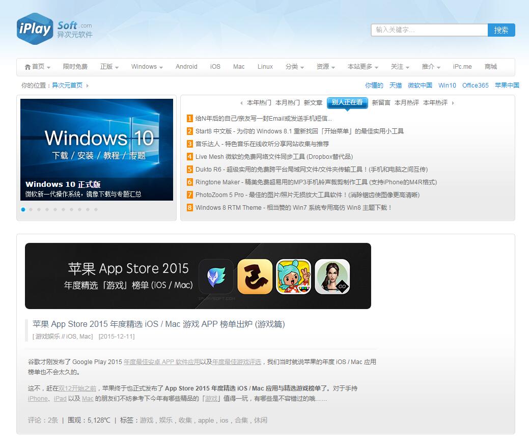Viewport: 529px width, 444px height.
Task: Expand the Windows dropdown menu
Action: (x=147, y=67)
